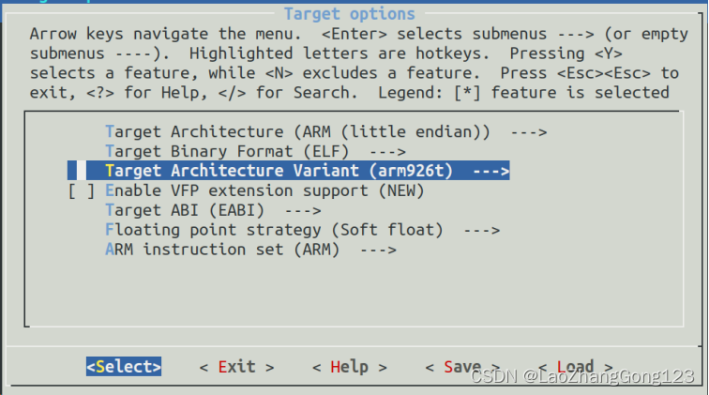Click the Select button
The height and width of the screenshot is (395, 709).
pyautogui.click(x=124, y=367)
